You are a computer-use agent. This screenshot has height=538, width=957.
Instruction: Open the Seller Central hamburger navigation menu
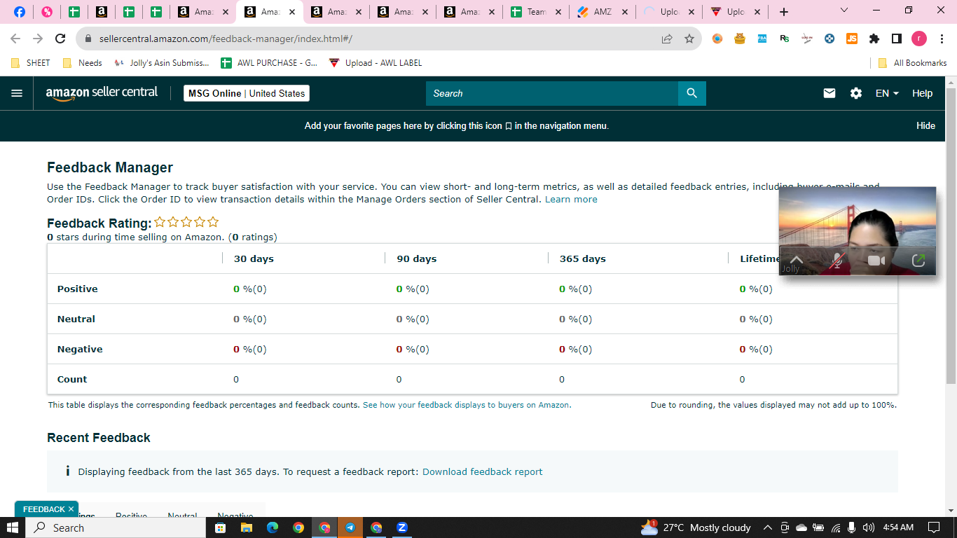[x=17, y=93]
